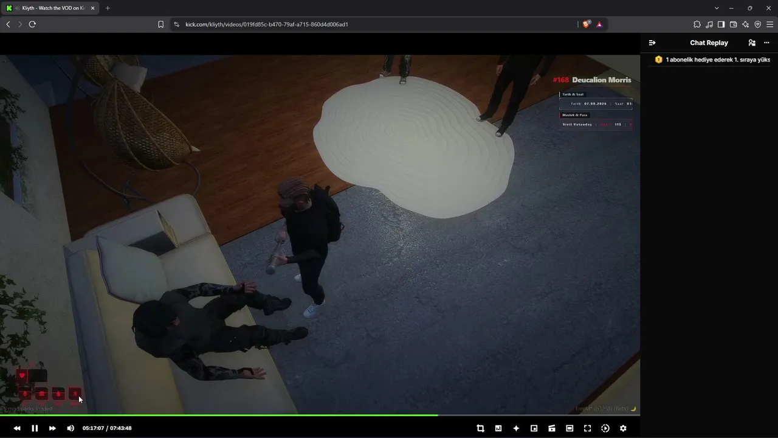Open the Brave VPN shield icon

pos(757,24)
